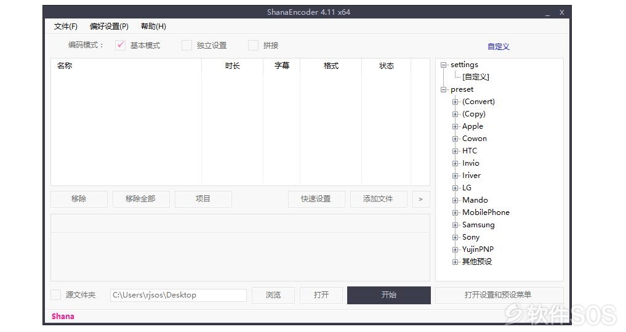Open the 偏好设置(P) menu
626x332 pixels.
[x=109, y=26]
